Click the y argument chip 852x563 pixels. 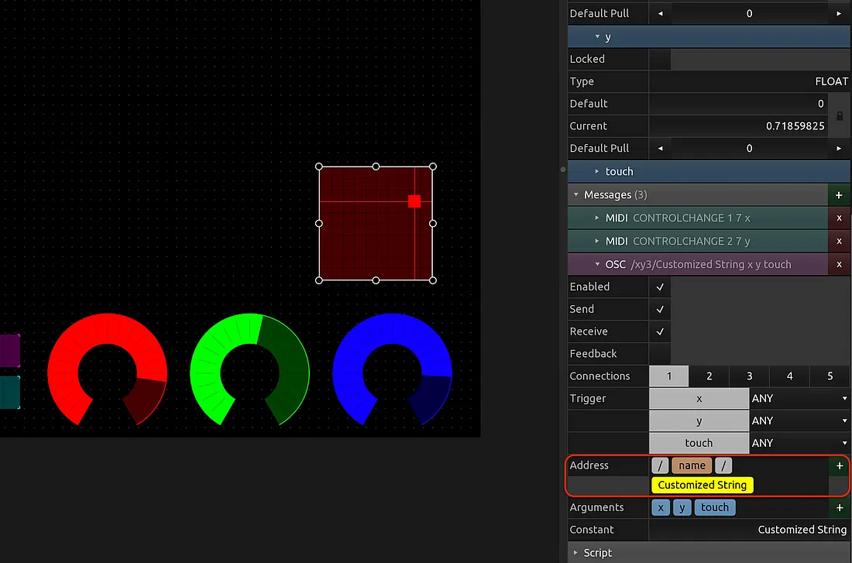click(x=682, y=507)
